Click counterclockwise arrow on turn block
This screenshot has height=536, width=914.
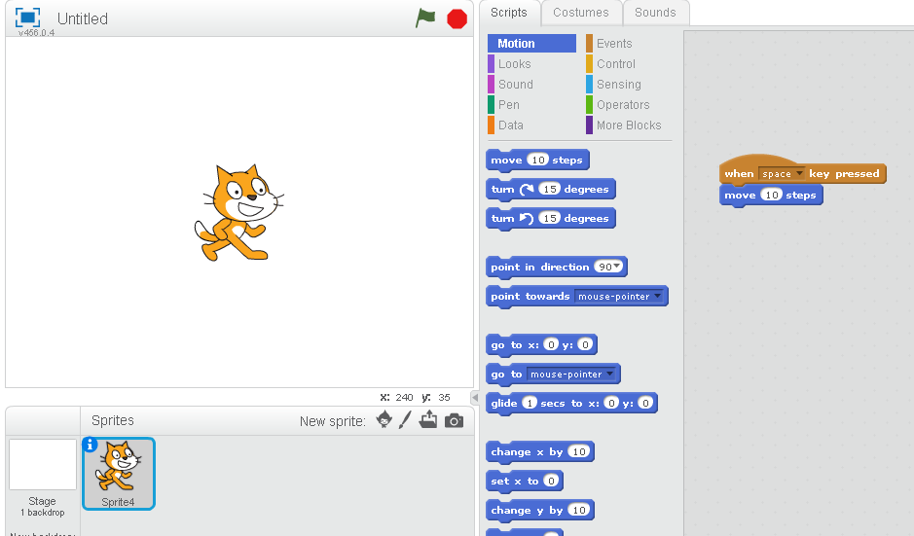point(527,218)
